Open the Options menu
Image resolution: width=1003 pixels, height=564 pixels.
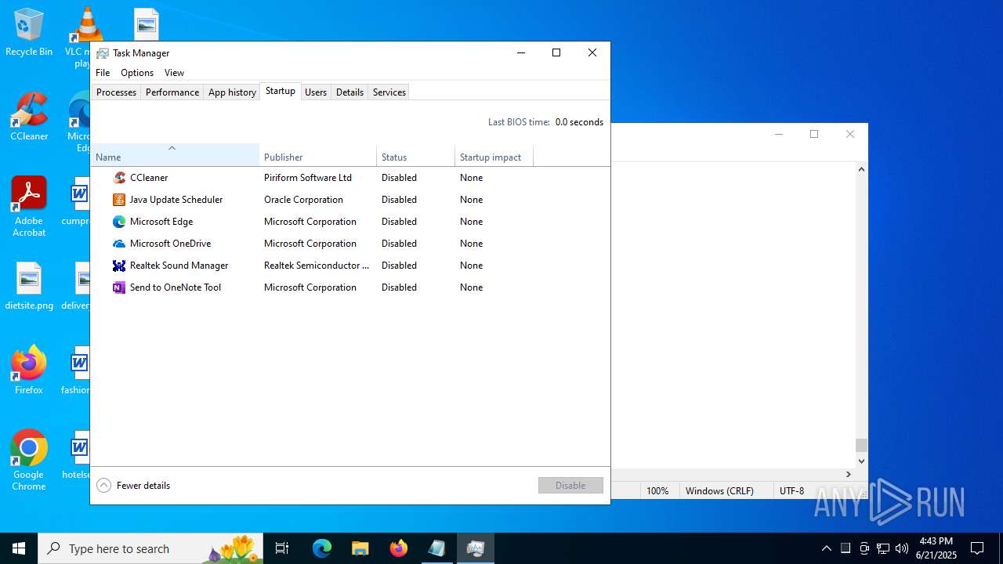click(137, 73)
